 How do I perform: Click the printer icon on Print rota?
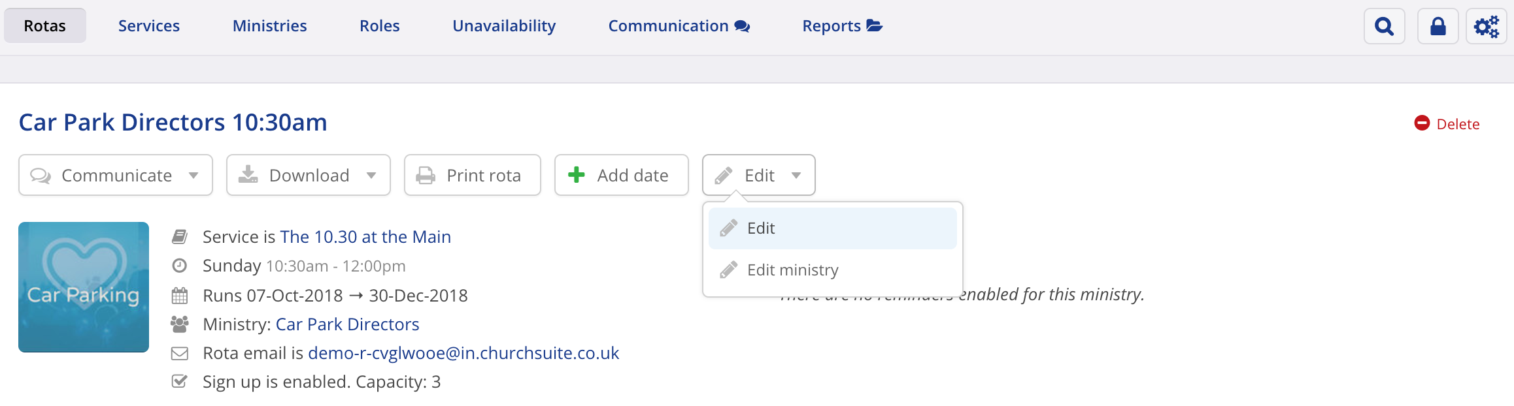coord(426,175)
